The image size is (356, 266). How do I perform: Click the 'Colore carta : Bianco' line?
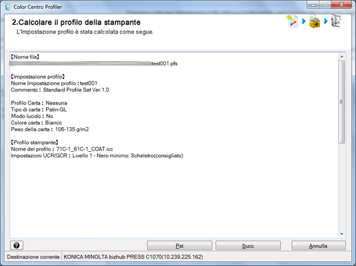[36, 122]
